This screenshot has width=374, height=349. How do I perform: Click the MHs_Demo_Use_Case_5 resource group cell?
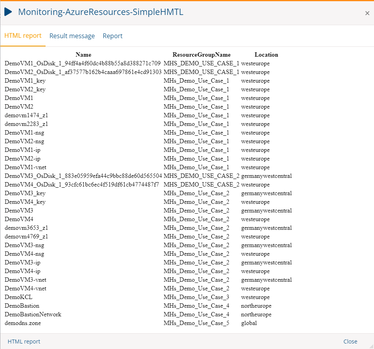[x=196, y=323]
